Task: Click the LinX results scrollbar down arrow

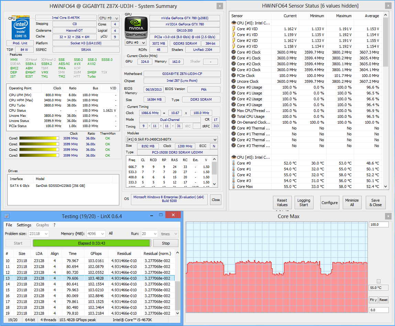Action: (178, 313)
